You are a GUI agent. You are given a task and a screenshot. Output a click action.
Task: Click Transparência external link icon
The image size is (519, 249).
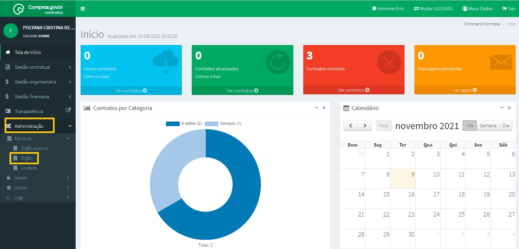click(x=68, y=110)
